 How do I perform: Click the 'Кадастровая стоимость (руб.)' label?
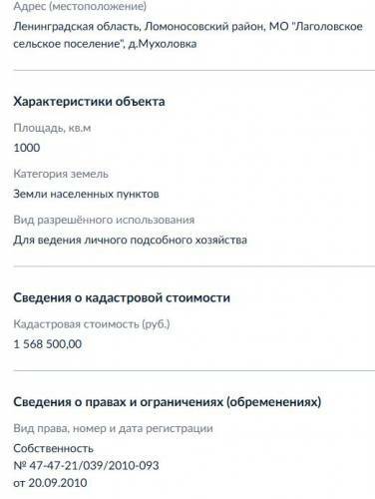[92, 324]
